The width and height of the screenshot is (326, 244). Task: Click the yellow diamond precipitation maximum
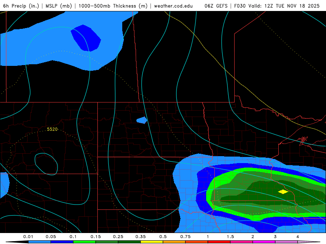pos(283,192)
